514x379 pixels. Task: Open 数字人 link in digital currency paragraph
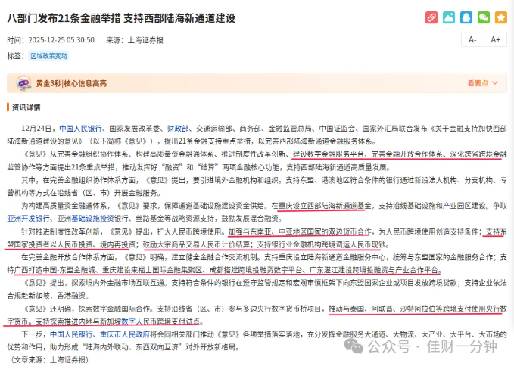pyautogui.click(x=132, y=322)
